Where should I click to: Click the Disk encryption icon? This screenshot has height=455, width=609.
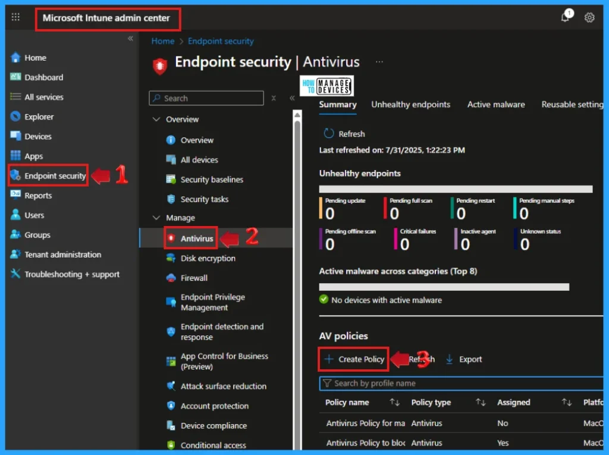[x=171, y=258]
